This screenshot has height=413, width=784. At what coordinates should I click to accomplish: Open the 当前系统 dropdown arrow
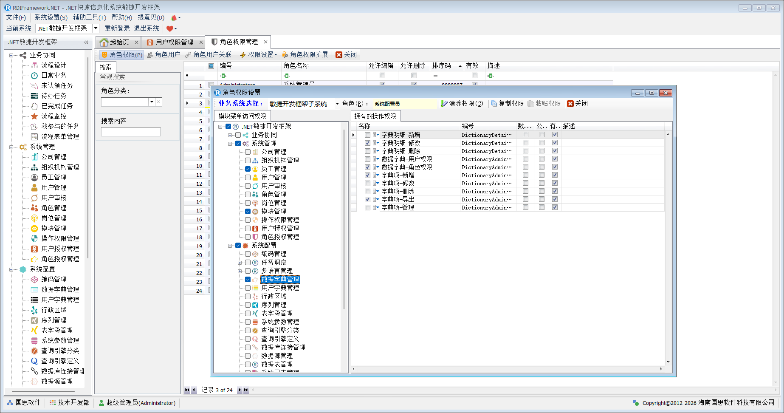click(96, 28)
